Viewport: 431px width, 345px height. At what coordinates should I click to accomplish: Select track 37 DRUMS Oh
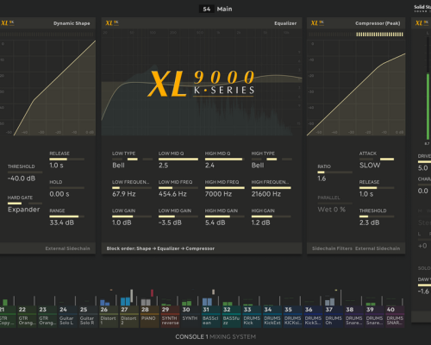[x=334, y=317]
